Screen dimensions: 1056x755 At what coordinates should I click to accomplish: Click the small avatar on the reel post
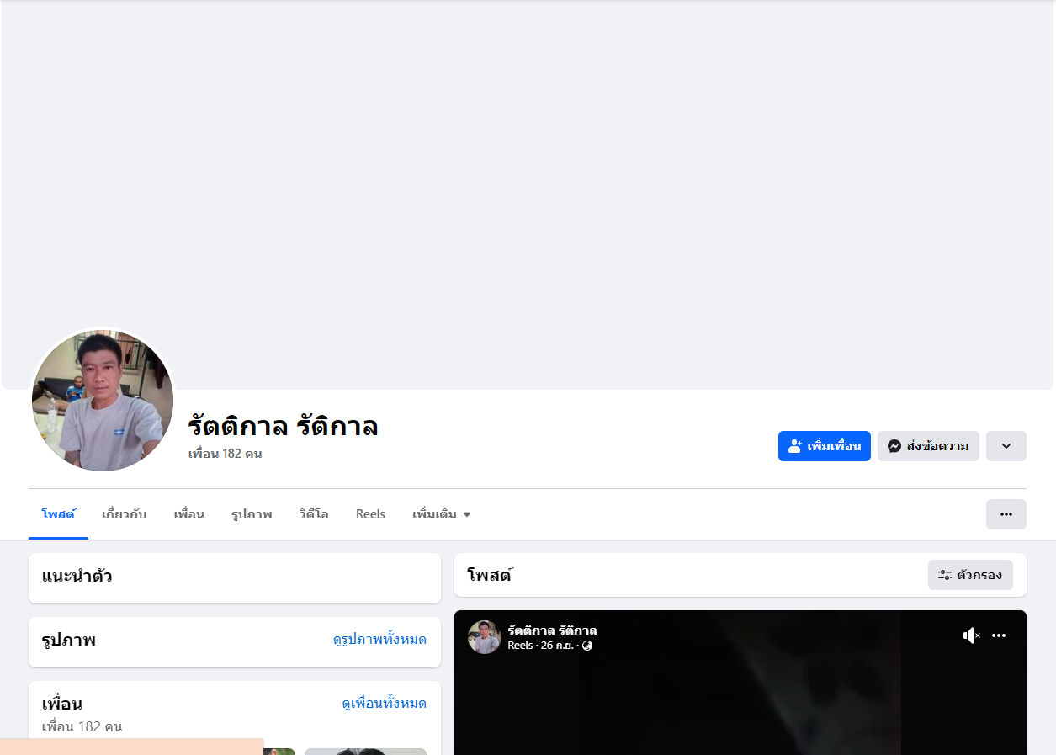pos(485,637)
